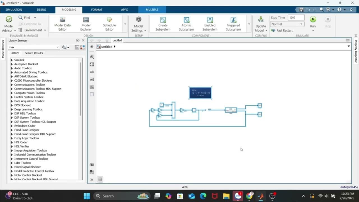
Task: Expand the palette double-arrow button
Action: click(x=92, y=180)
